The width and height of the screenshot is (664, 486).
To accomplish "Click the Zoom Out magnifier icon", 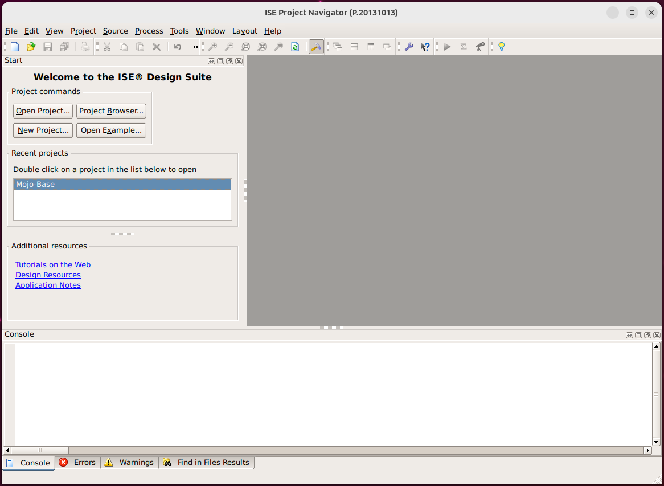I will point(229,47).
